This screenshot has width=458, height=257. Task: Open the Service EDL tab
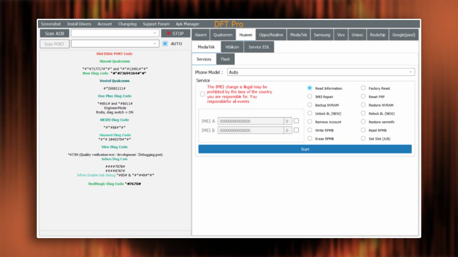[x=258, y=47]
